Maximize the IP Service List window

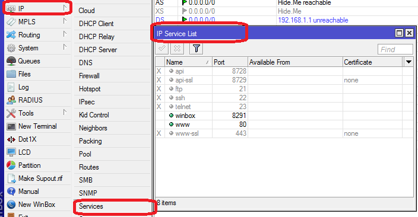point(399,33)
